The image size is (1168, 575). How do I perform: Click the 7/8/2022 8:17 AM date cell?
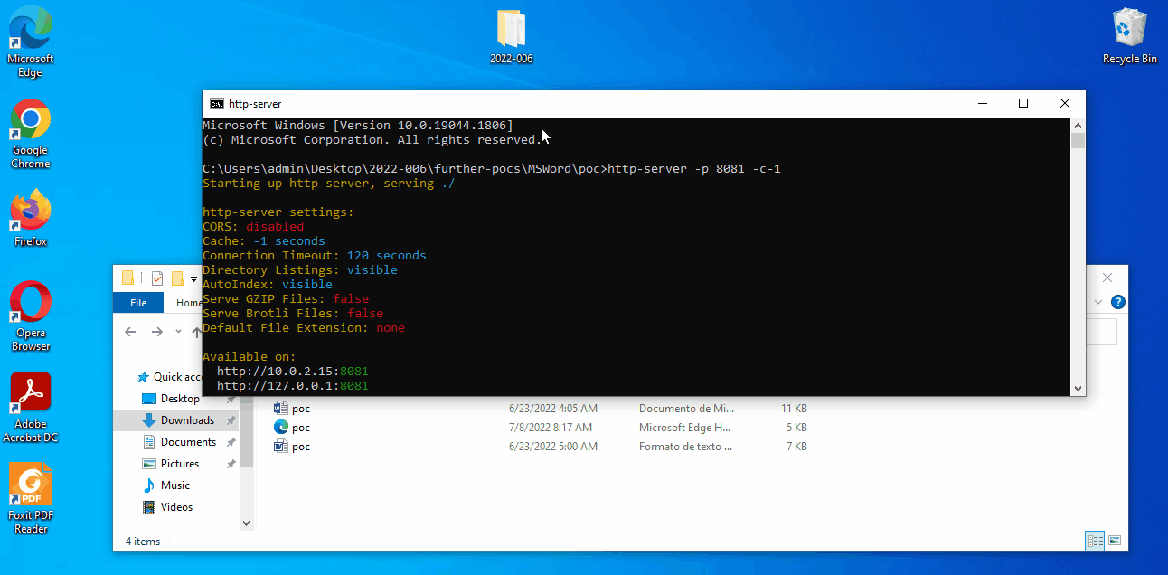[x=551, y=428]
